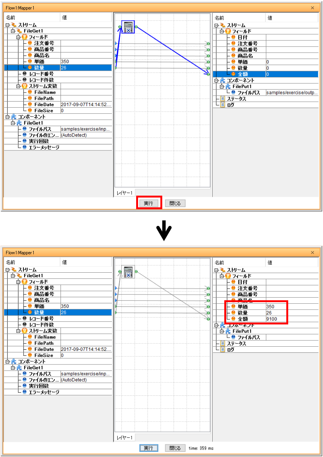Click 閉じる button in the upper window

175,203
